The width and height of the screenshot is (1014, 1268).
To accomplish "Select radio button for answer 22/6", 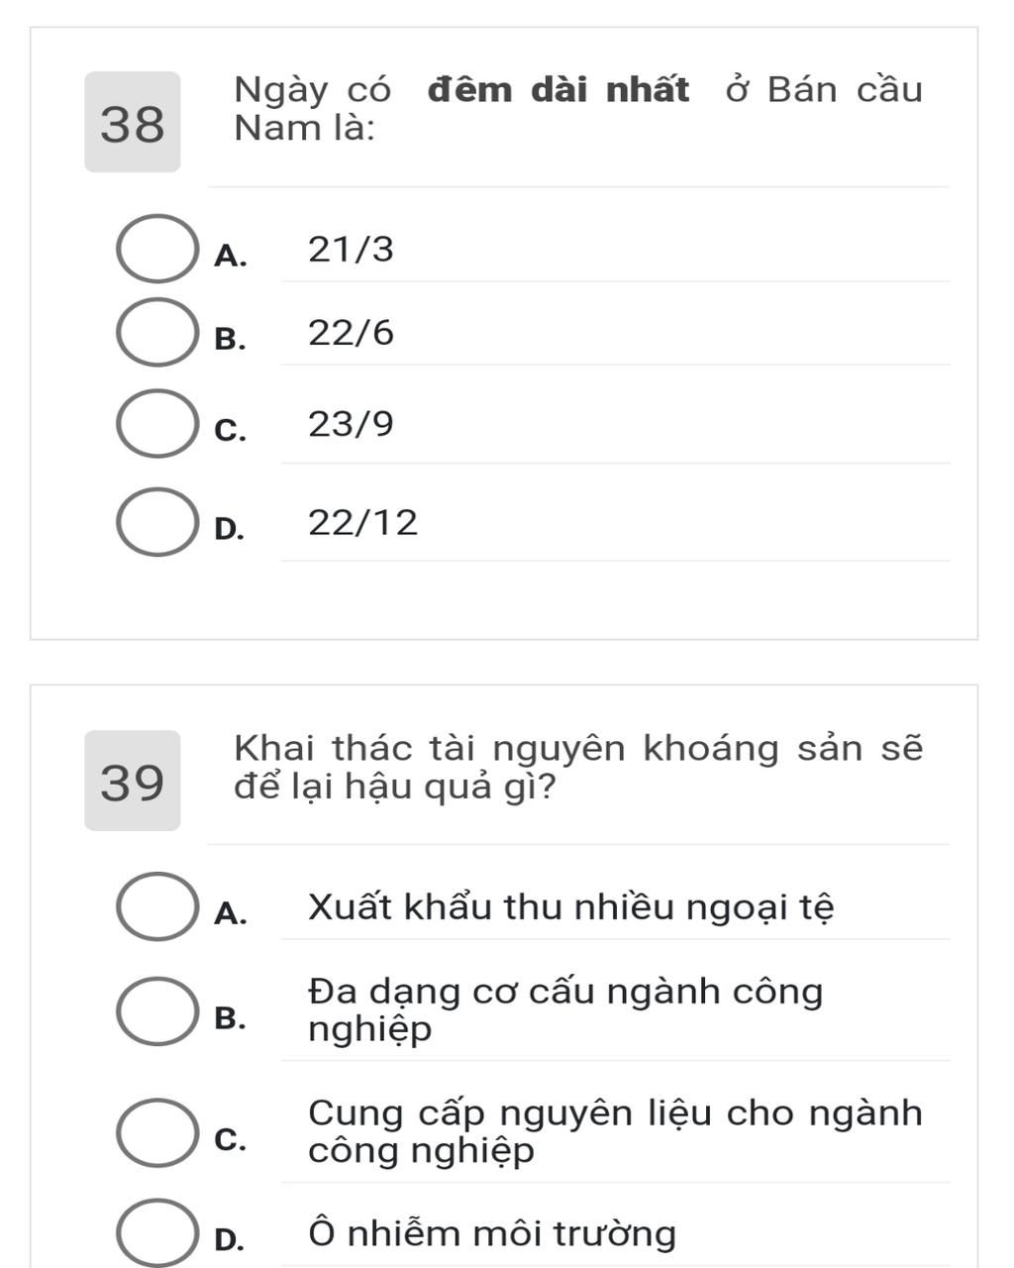I will pyautogui.click(x=156, y=333).
